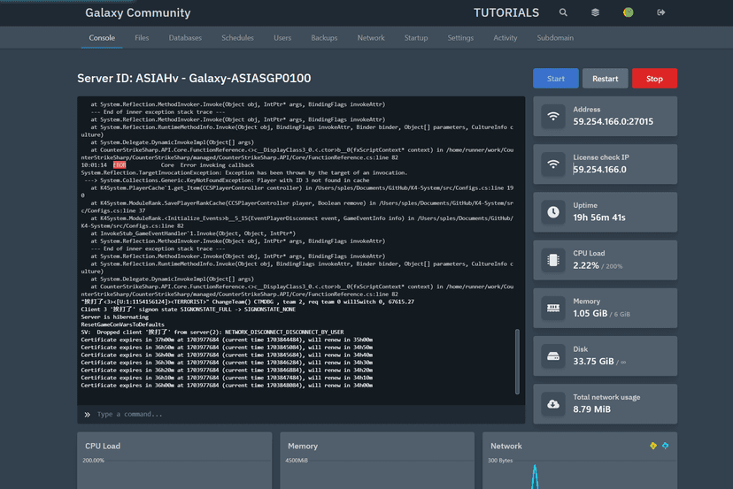The height and width of the screenshot is (489, 733).
Task: Click the cloud download network usage icon
Action: (x=553, y=404)
